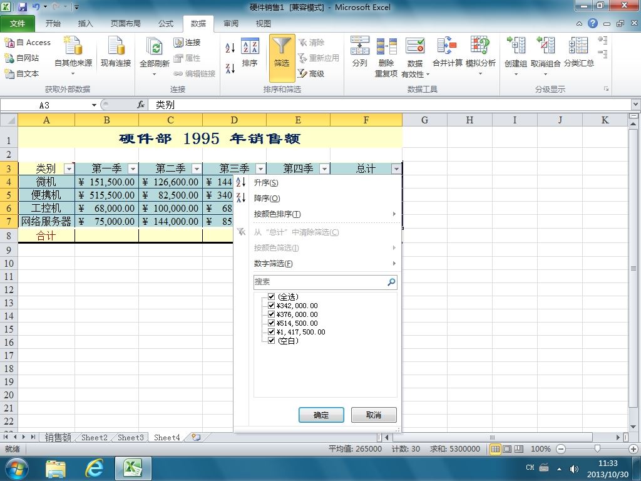This screenshot has width=641, height=481.
Task: Switch to the 公式 Formulas tab
Action: [165, 24]
